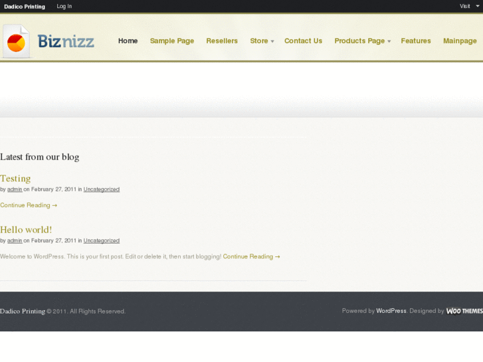Screen dimensions: 483x362
Task: Go to the Home menu item
Action: click(128, 41)
